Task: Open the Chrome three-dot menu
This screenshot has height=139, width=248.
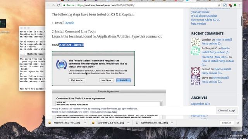Action: [239, 5]
